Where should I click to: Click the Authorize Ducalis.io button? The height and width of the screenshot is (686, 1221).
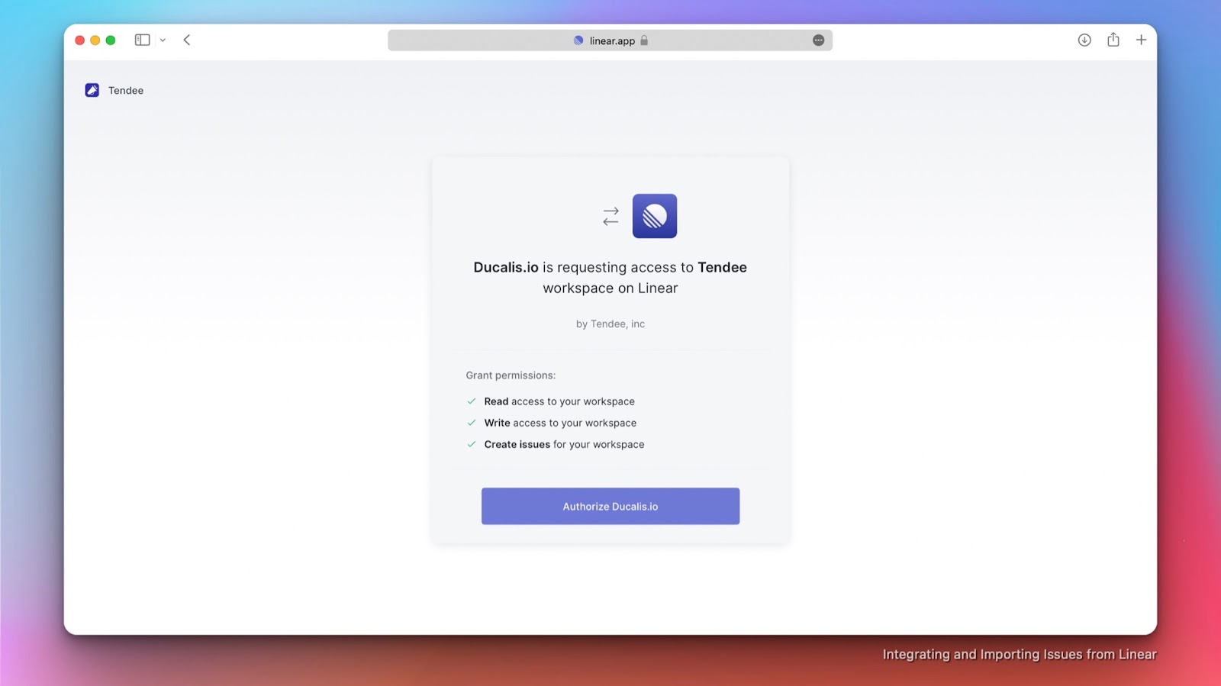tap(610, 506)
